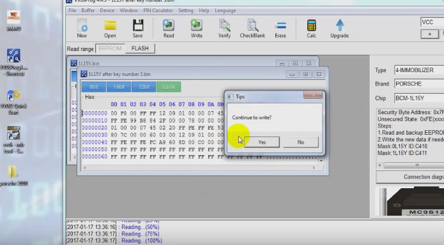Decline write with No button
Screen dimensions: 444x245
tap(301, 142)
